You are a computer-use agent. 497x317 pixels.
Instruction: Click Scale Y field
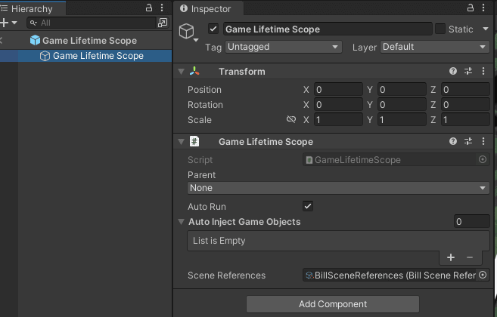pyautogui.click(x=402, y=120)
